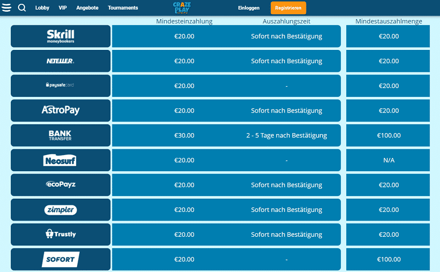Click Bank Transfer's €30.00 deposit value

[184, 136]
